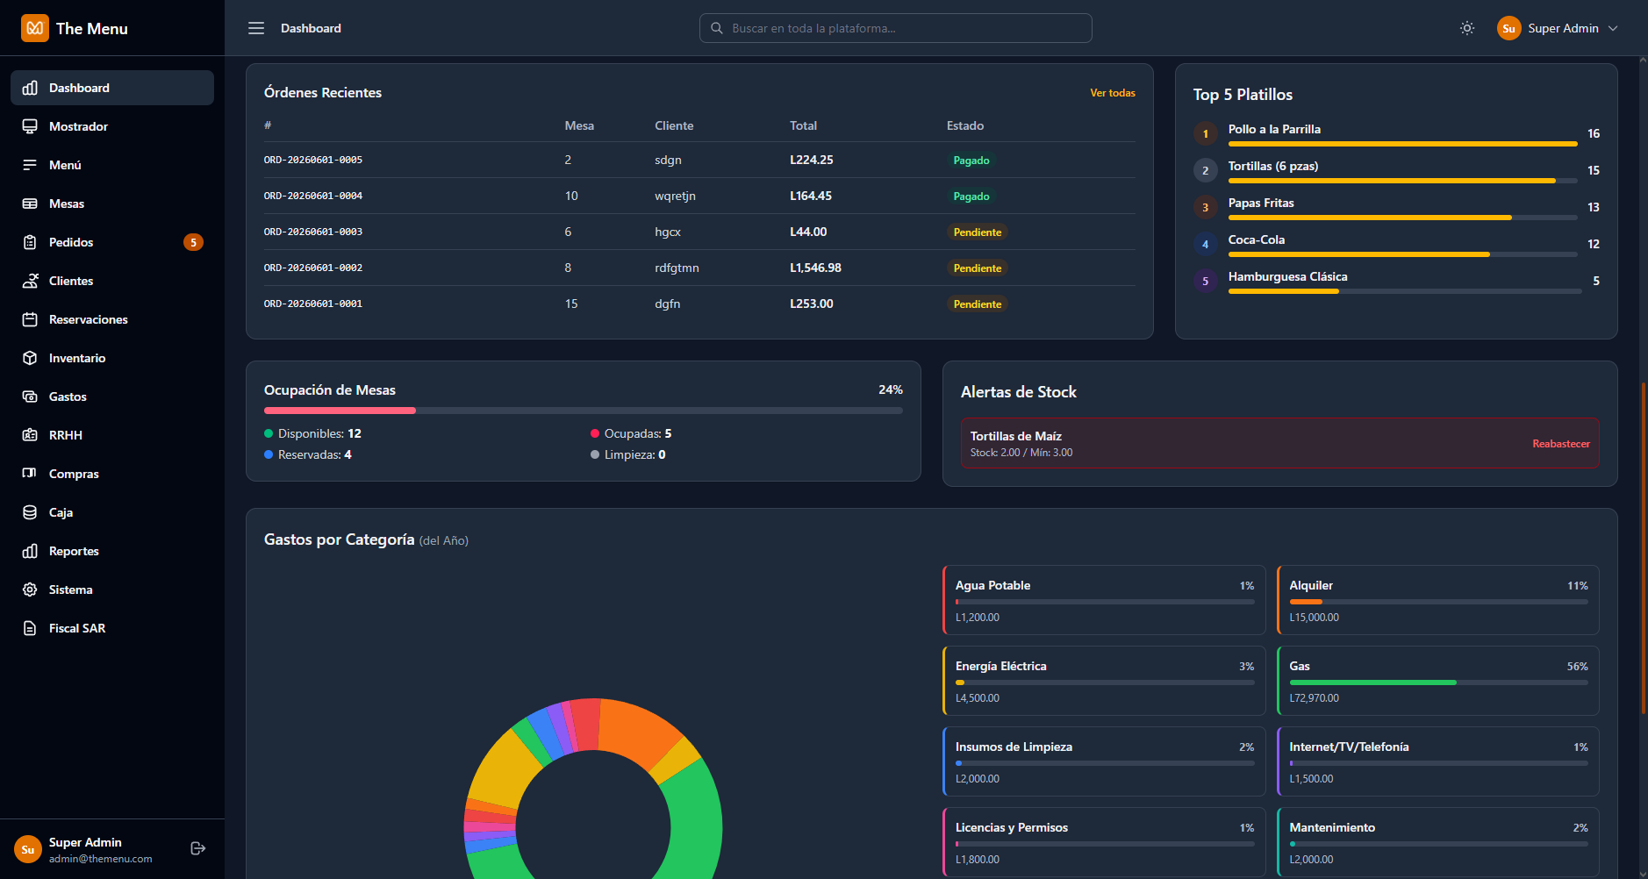This screenshot has height=879, width=1648.
Task: Go to the Mesas page
Action: point(112,204)
